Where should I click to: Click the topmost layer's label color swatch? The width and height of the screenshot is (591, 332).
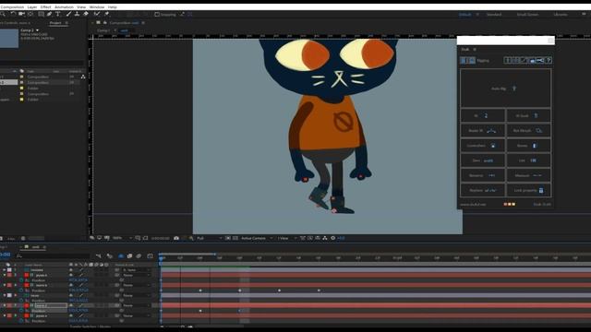[9, 270]
